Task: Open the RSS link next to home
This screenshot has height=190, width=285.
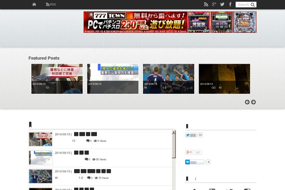Action: point(51,4)
